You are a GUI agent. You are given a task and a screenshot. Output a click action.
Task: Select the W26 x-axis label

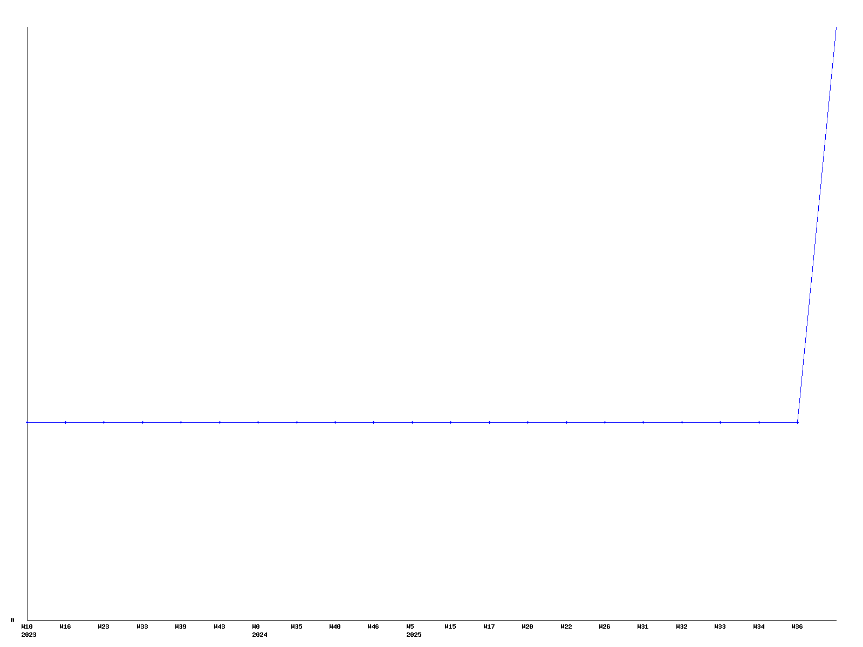(x=605, y=627)
